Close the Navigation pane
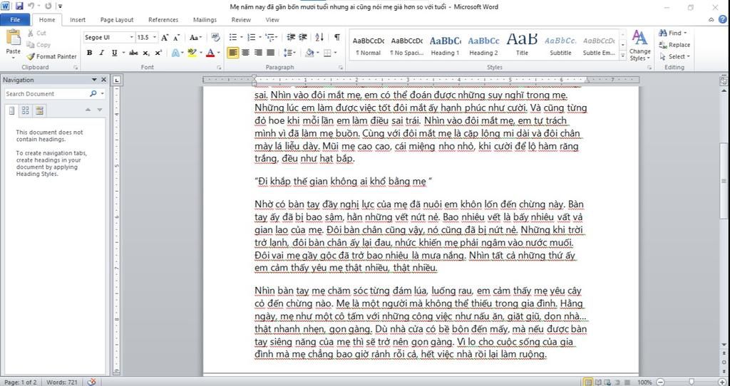Image resolution: width=730 pixels, height=386 pixels. tap(103, 80)
